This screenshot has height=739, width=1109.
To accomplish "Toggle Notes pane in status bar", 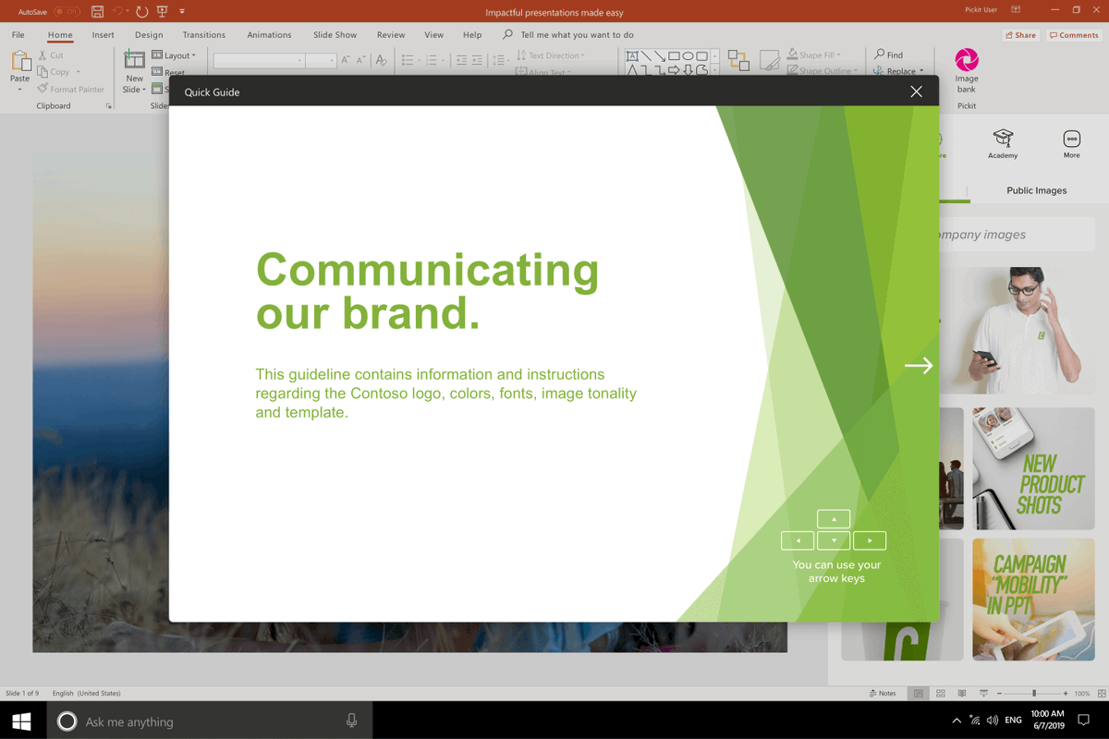I will pos(884,693).
